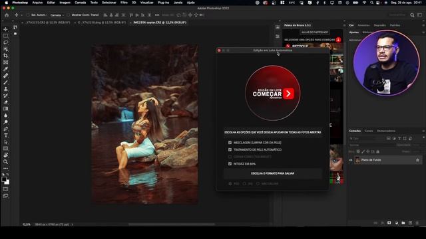Click the background color swatch

tap(7, 183)
